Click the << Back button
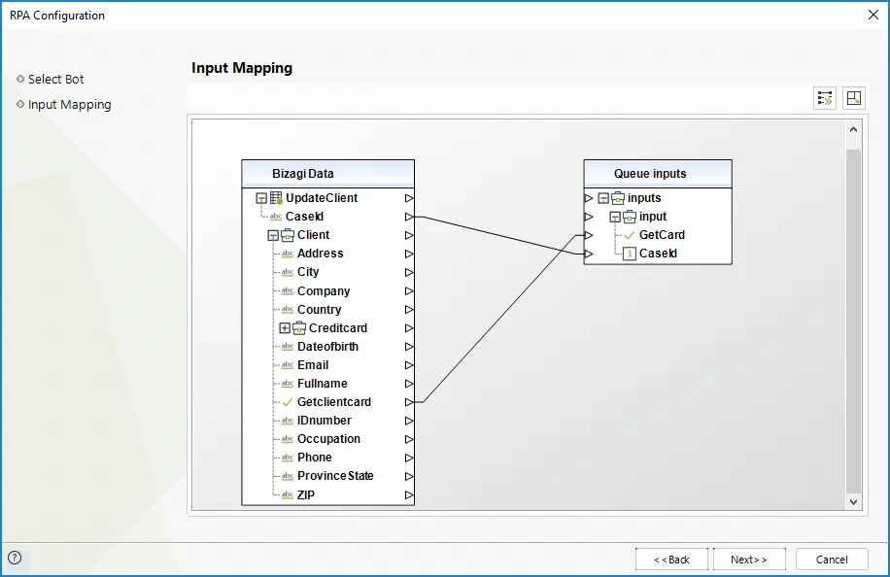Screen dimensions: 890x577 click(671, 560)
